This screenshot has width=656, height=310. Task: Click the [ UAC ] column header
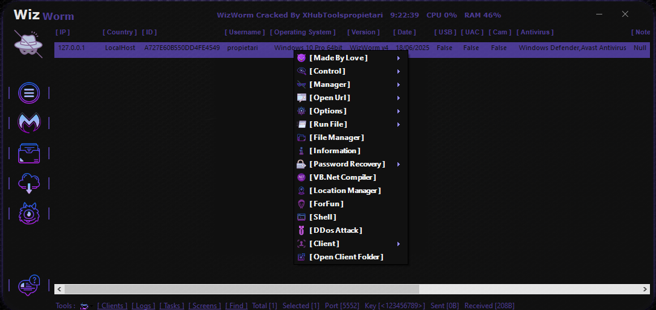click(472, 32)
